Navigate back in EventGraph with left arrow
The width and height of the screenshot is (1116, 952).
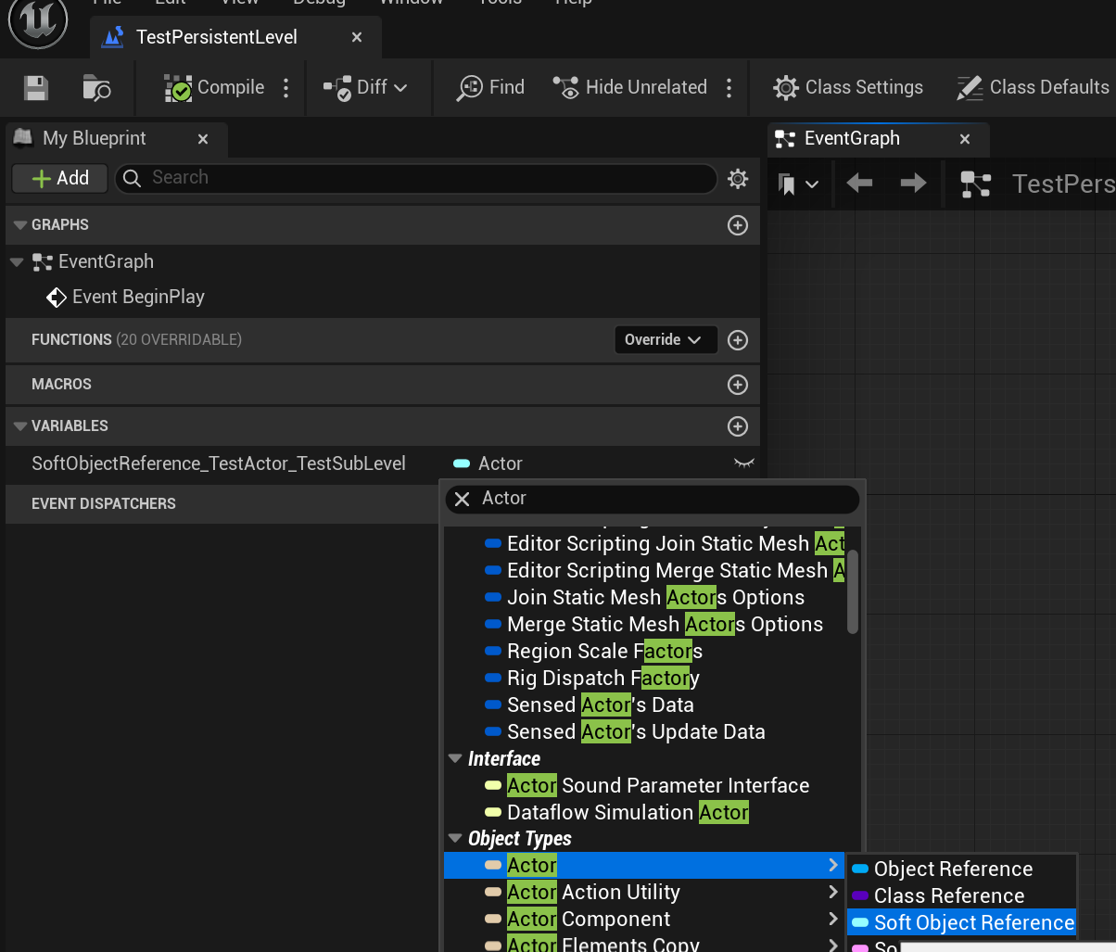pos(859,184)
